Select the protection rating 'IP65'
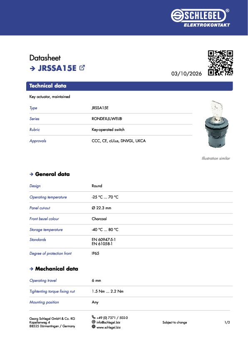248x351 pixels. [95, 253]
